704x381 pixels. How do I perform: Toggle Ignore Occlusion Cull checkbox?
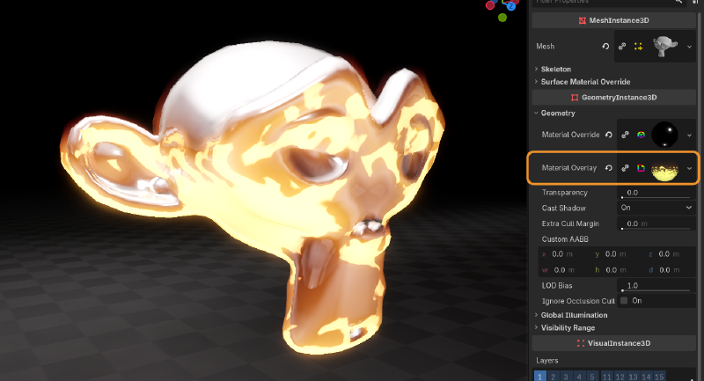tap(624, 301)
